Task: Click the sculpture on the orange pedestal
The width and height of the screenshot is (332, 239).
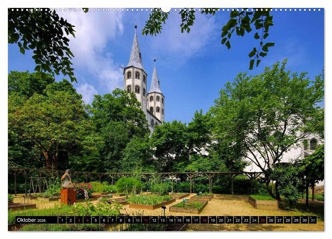Action: pyautogui.click(x=66, y=180)
